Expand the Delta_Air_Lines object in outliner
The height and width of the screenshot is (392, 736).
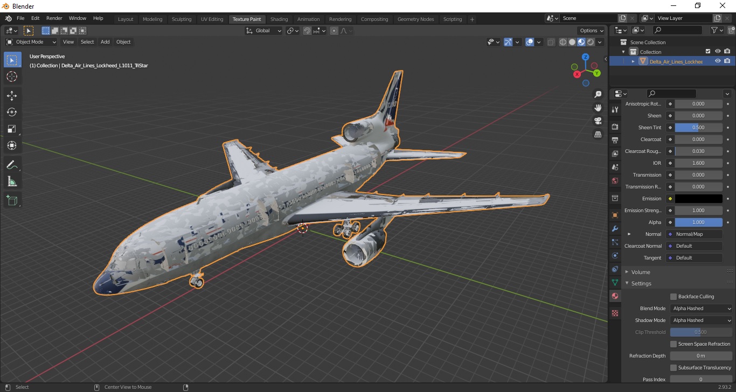click(633, 61)
